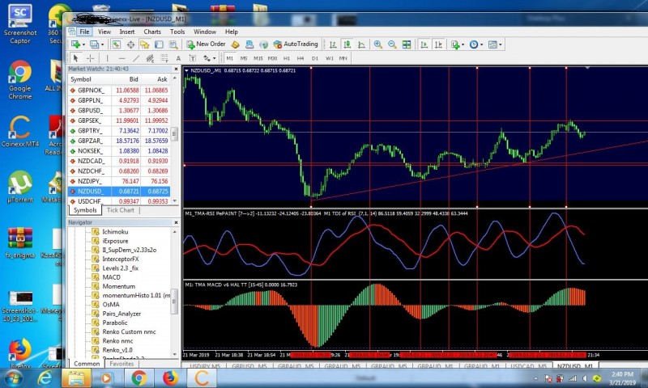Expand the New Chart dropdown arrow

click(x=83, y=44)
